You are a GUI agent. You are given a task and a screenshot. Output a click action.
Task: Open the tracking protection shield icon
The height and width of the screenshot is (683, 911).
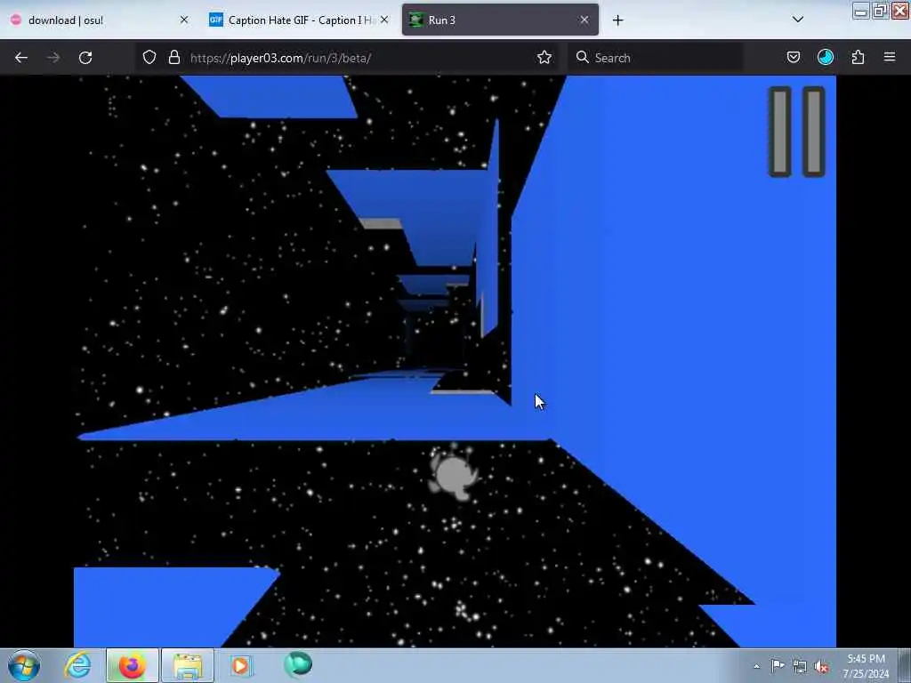coord(149,58)
